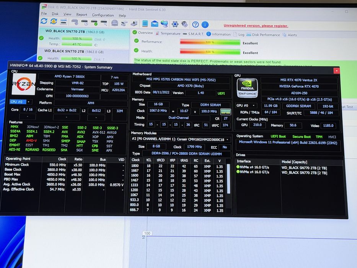Image resolution: width=357 pixels, height=268 pixels.
Task: Click the blue info circle toolbar icon
Action: (x=205, y=25)
